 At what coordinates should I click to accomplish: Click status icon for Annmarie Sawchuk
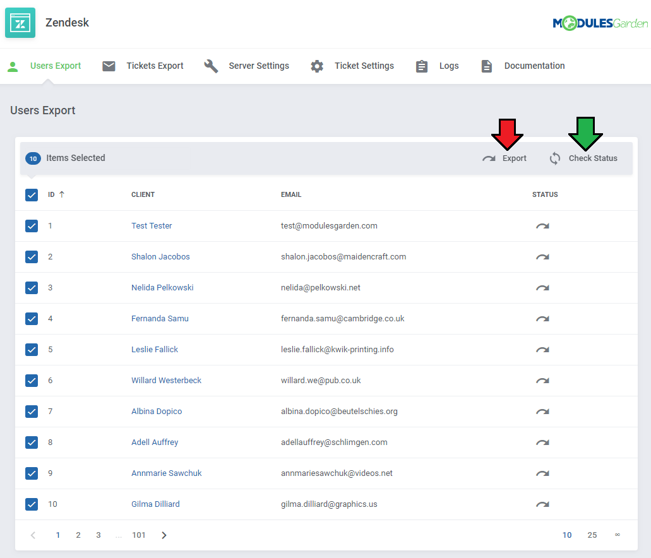point(542,473)
